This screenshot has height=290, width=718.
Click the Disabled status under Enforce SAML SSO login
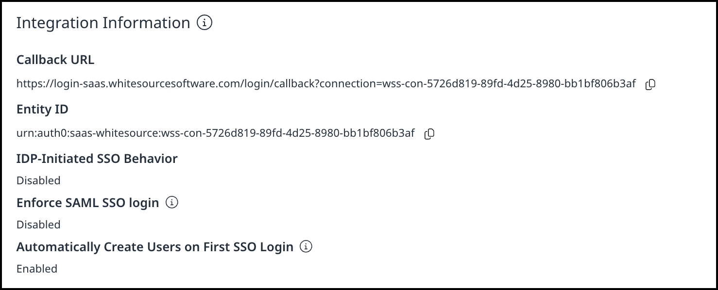point(38,225)
